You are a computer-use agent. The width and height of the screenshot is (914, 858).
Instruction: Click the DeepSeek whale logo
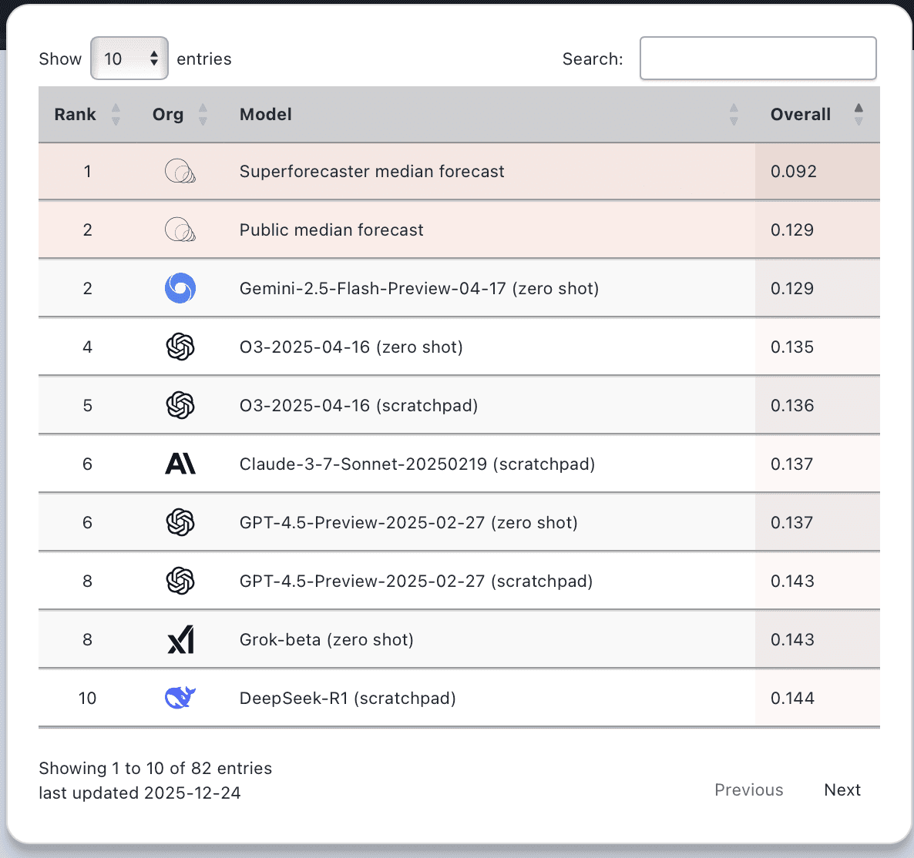click(x=180, y=698)
